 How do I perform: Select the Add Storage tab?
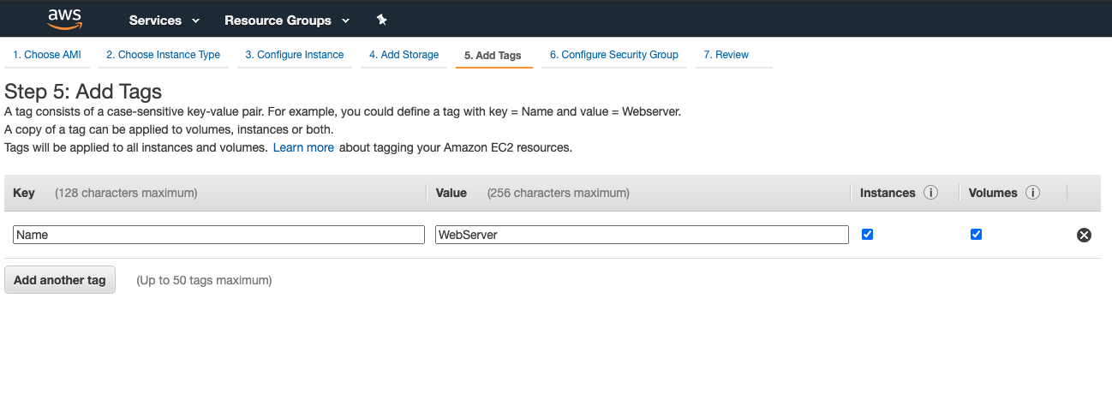click(404, 55)
